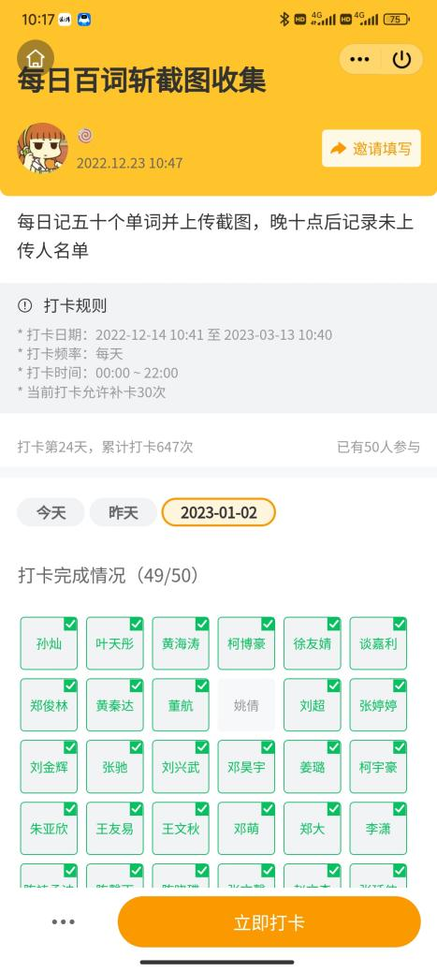Image resolution: width=437 pixels, height=972 pixels.
Task: Tap the 已有50人参与 participants link
Action: coord(378,447)
